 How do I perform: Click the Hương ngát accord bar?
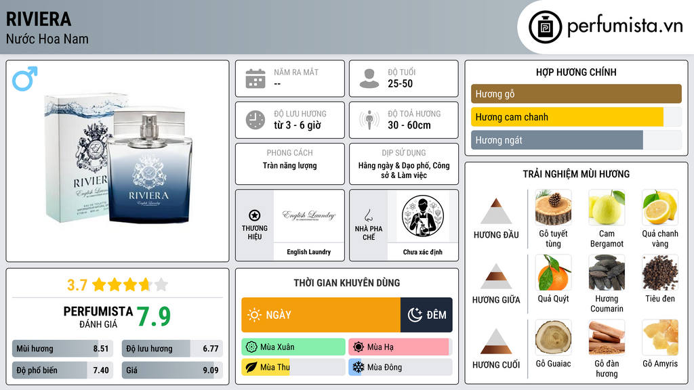coord(576,139)
